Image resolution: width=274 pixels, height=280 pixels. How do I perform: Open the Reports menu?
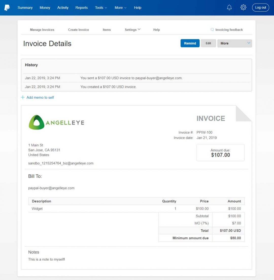81,8
